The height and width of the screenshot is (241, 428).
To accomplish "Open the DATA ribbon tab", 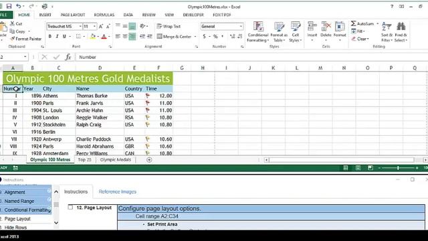I will click(128, 15).
